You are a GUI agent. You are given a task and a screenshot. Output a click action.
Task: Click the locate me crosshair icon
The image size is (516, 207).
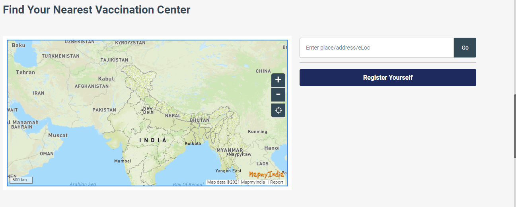tap(278, 110)
